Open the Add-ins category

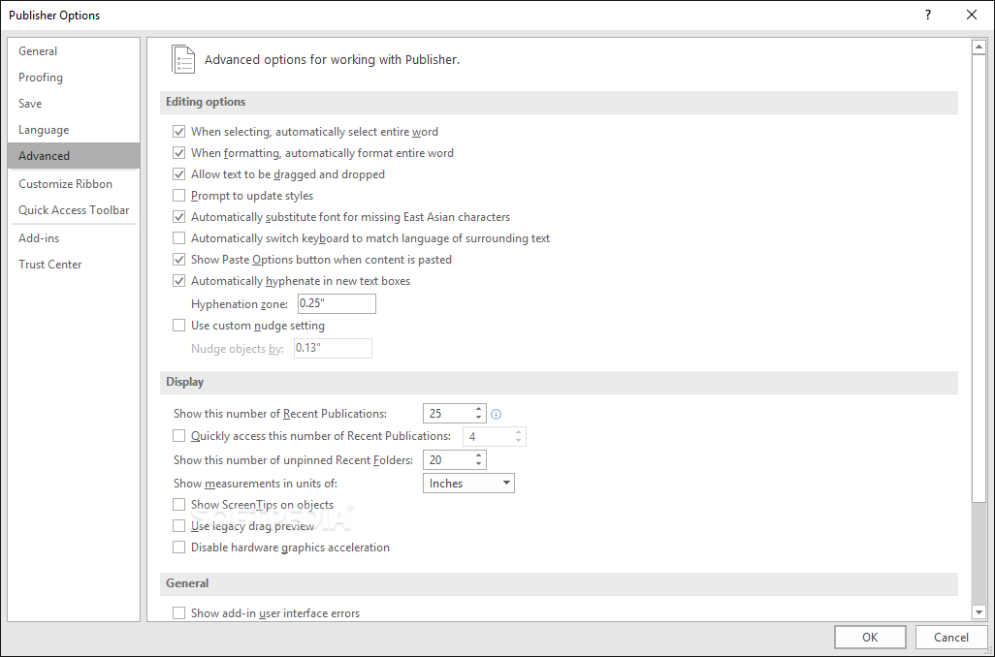pos(74,238)
